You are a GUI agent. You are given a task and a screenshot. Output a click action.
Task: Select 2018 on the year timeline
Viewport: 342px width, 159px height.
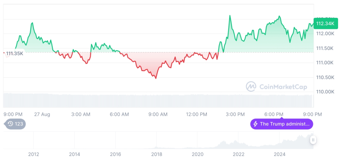156,154
